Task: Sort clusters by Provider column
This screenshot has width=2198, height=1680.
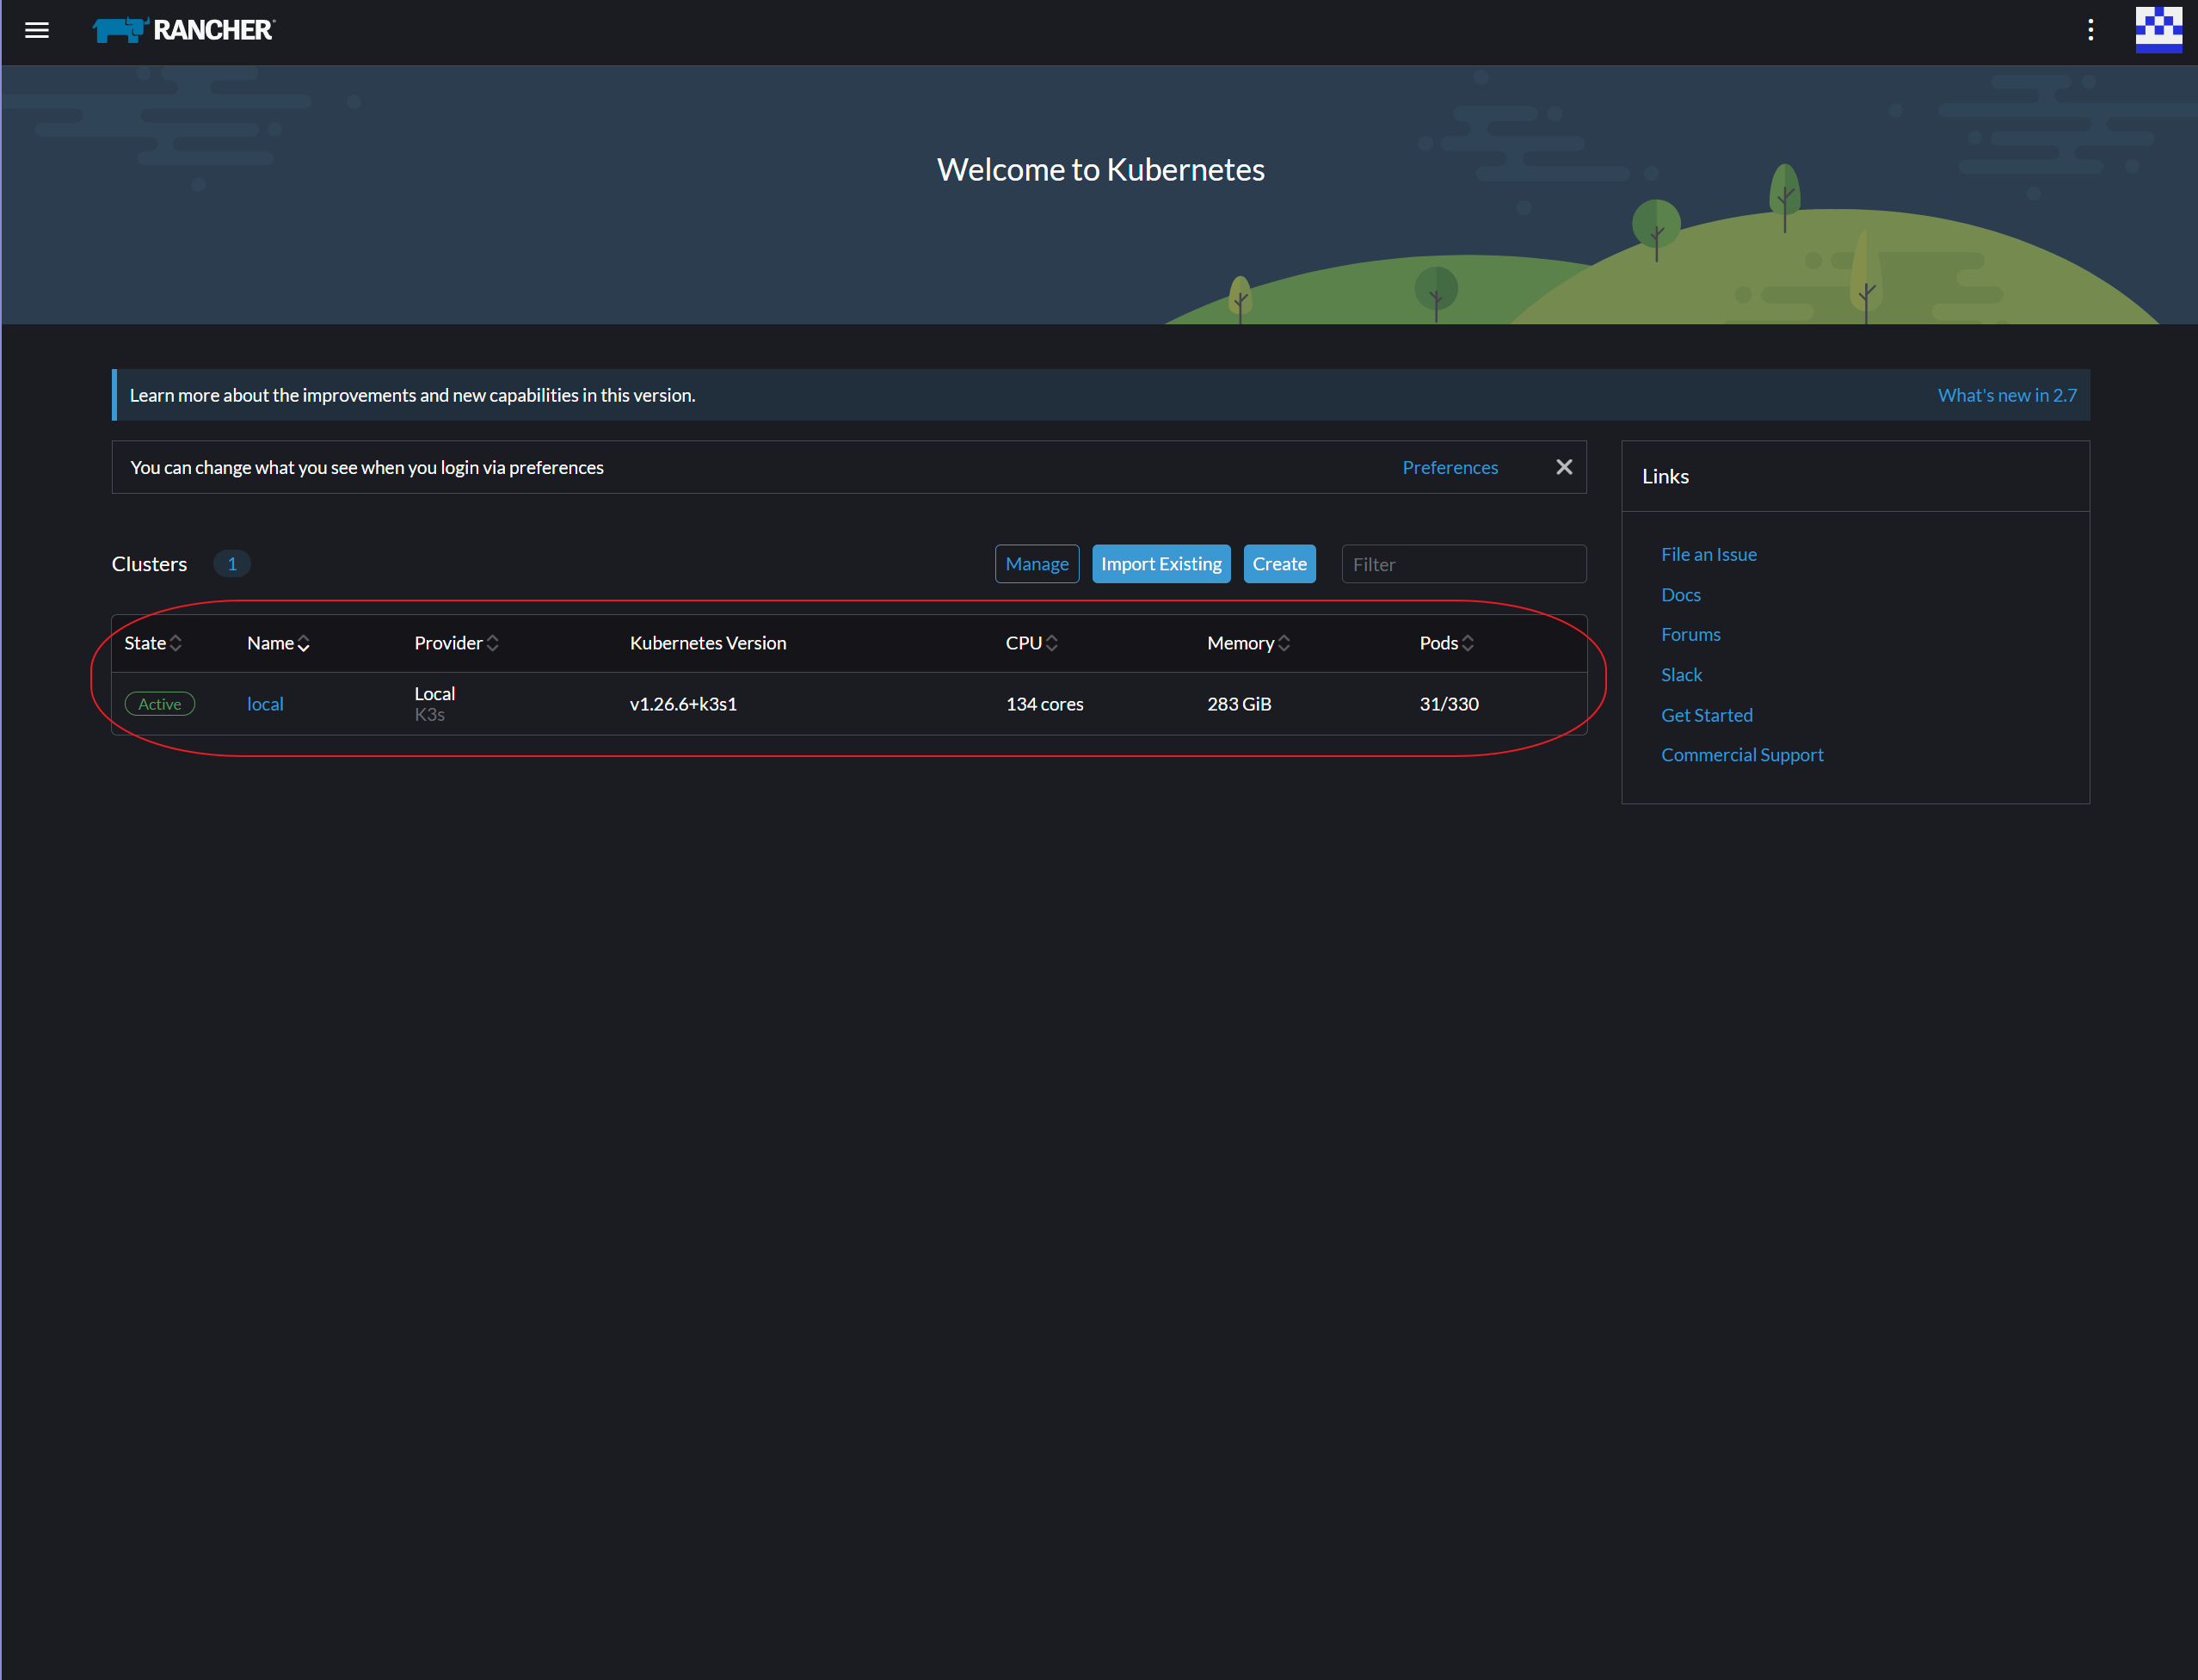Action: click(456, 643)
